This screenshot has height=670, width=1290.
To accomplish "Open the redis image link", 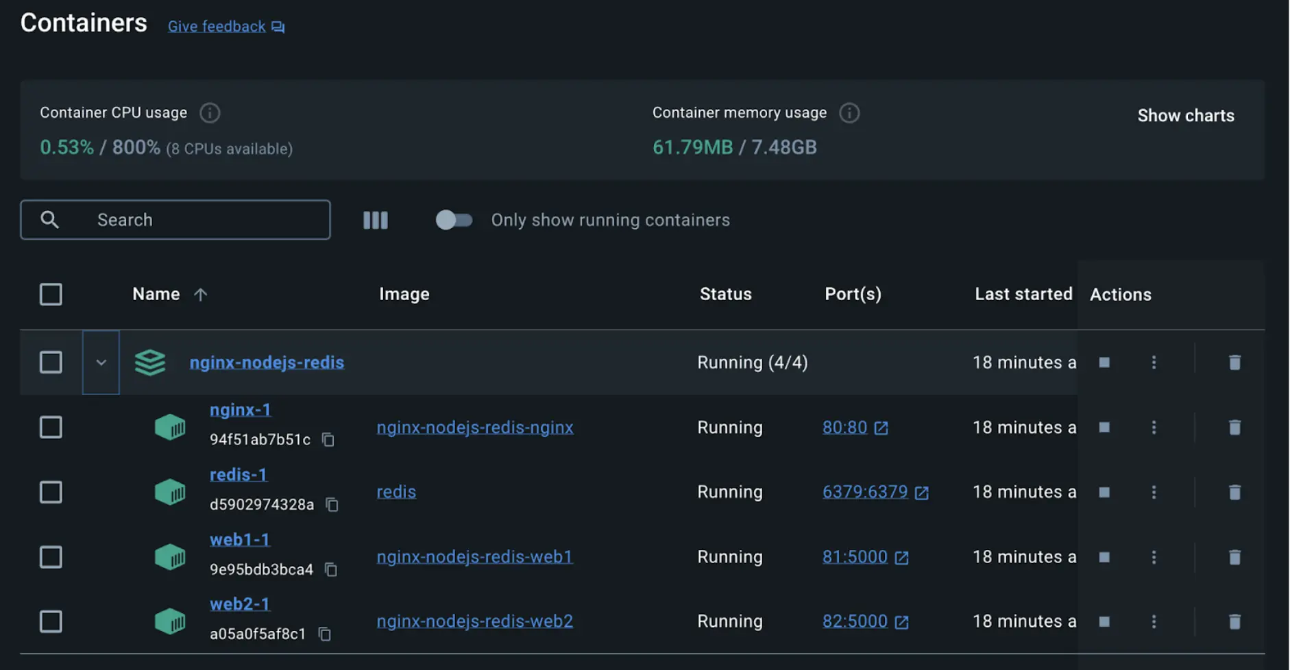I will tap(395, 491).
